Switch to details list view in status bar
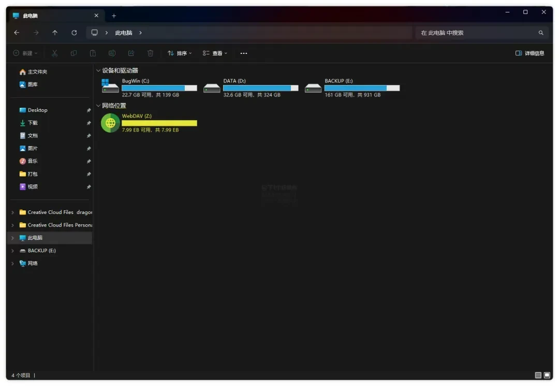The width and height of the screenshot is (559, 386). [538, 375]
